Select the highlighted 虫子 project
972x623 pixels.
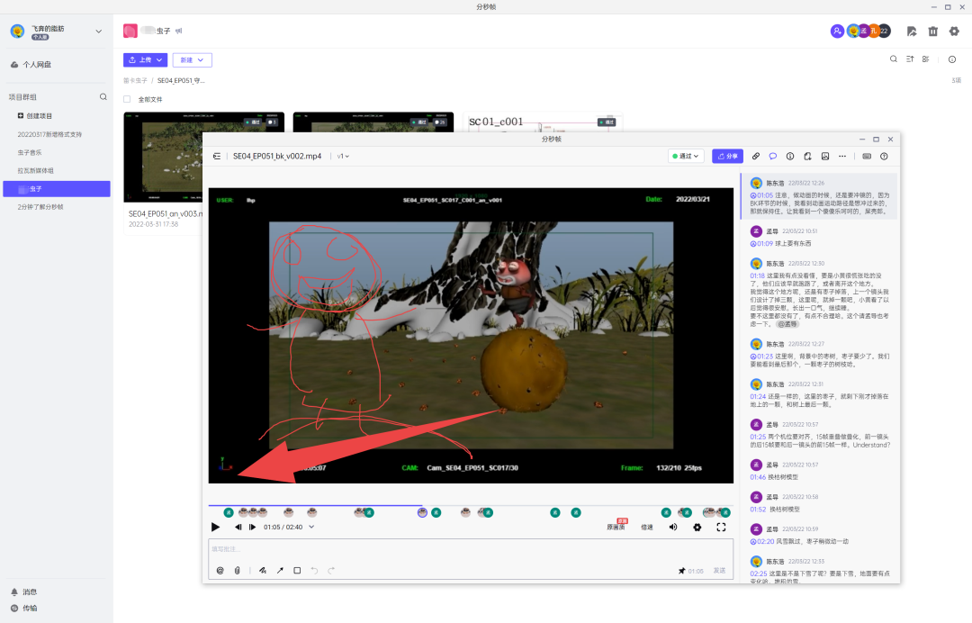pos(57,188)
